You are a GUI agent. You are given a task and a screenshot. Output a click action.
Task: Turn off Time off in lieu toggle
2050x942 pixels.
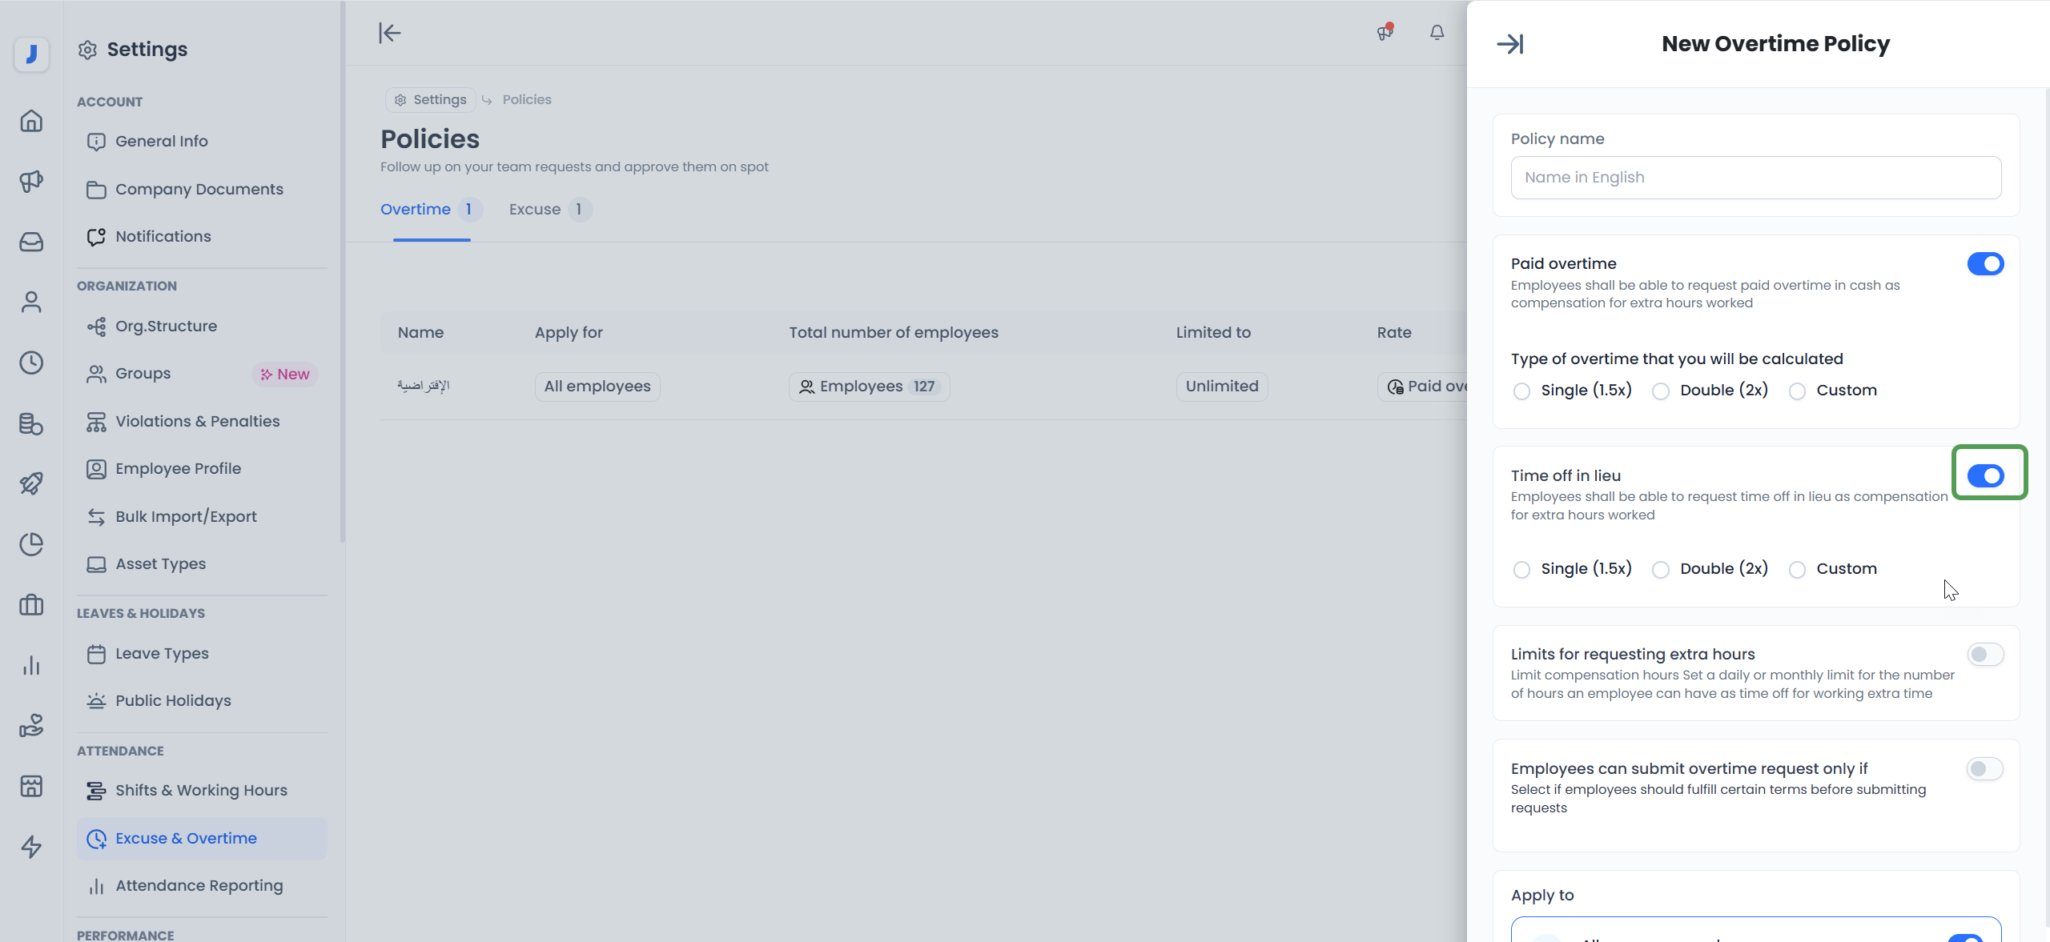pyautogui.click(x=1984, y=476)
